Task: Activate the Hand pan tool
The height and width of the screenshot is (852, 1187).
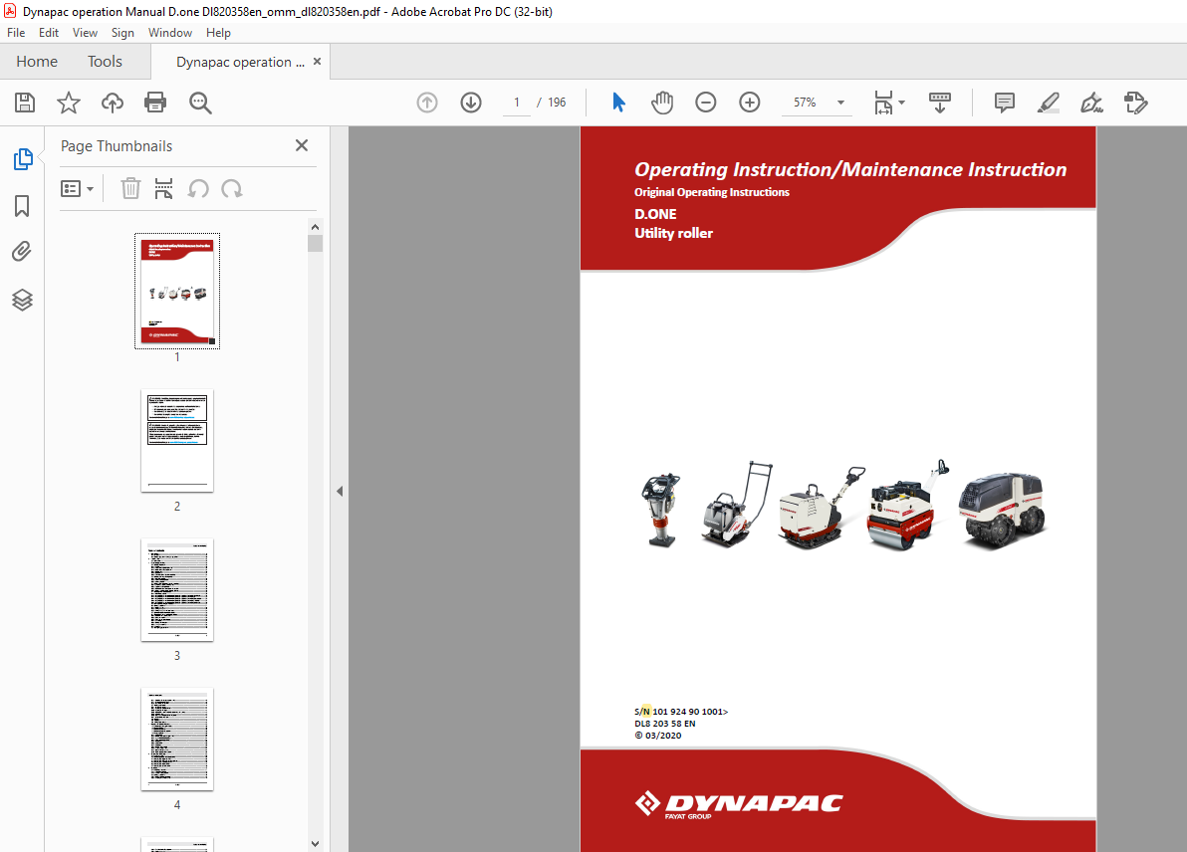Action: point(662,103)
